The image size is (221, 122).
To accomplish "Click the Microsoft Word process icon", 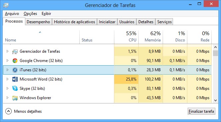I will tap(15, 79).
